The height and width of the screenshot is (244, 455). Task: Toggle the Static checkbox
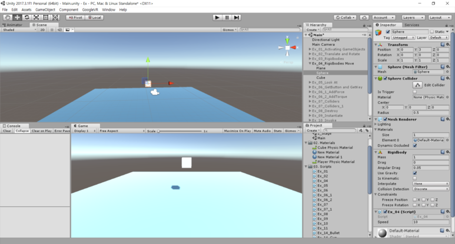pyautogui.click(x=432, y=32)
